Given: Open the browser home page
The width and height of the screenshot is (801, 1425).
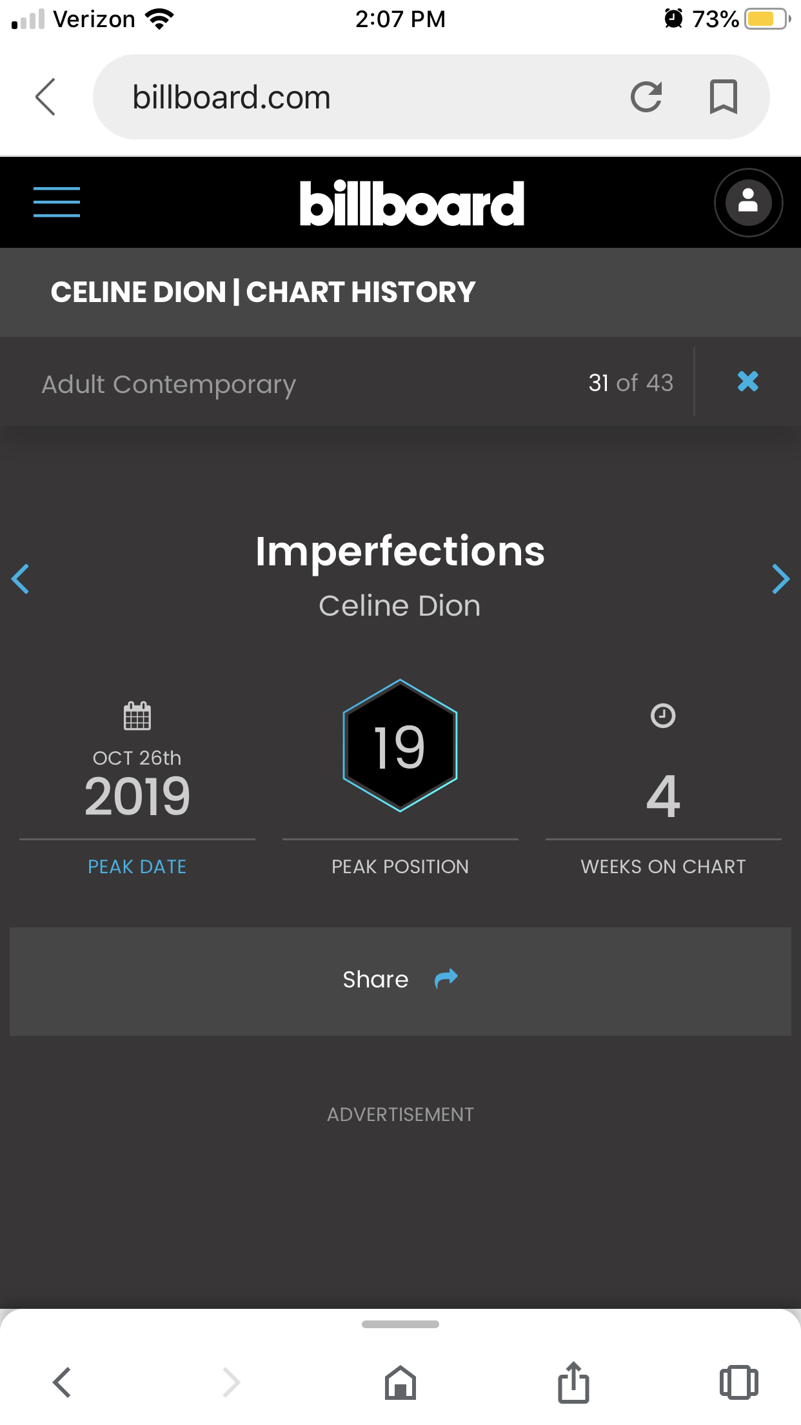Looking at the screenshot, I should click(400, 1383).
